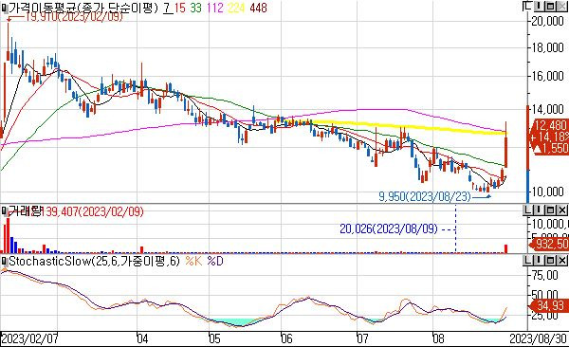Click the start date 2023/02/07 on time axis

pos(29,339)
